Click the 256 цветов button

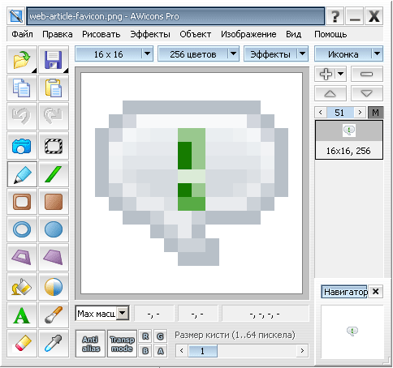[x=193, y=54]
